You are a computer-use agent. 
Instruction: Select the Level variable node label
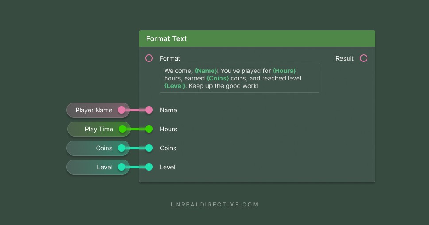[x=104, y=167]
